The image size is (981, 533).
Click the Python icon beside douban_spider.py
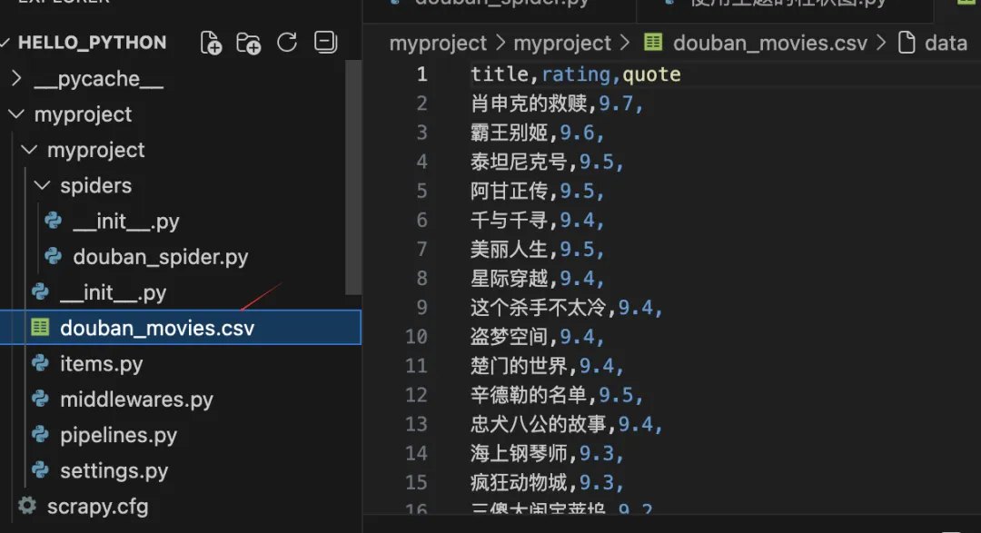point(54,256)
